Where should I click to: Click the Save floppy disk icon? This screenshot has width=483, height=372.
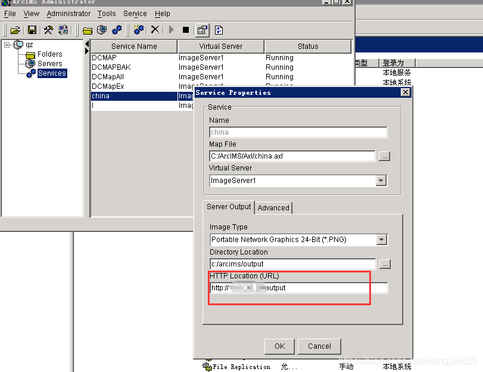click(32, 30)
